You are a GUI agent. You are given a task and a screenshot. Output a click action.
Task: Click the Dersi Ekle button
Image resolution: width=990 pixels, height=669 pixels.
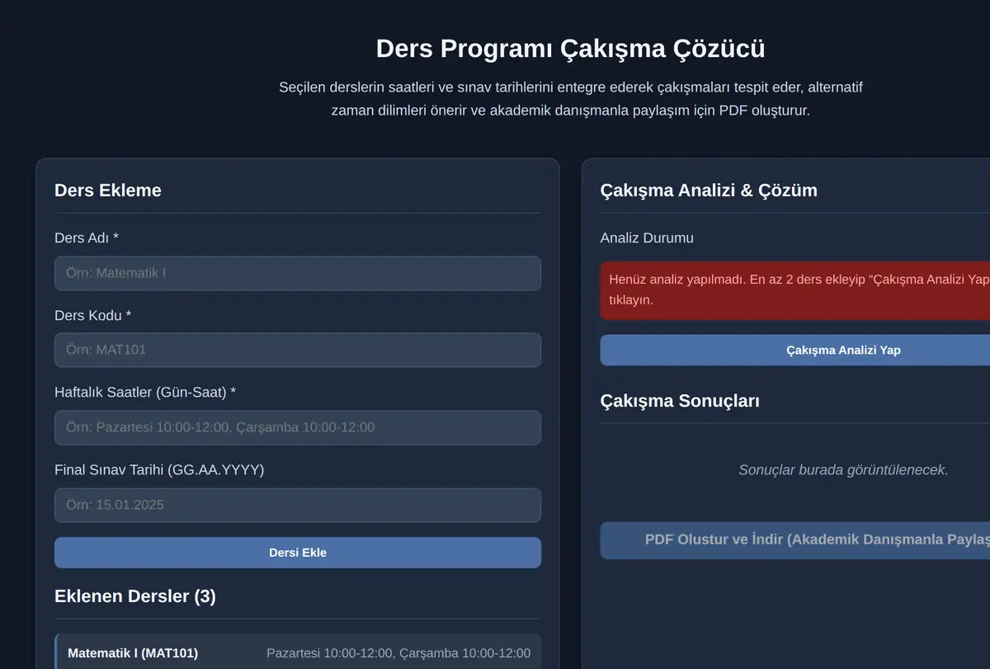pyautogui.click(x=298, y=553)
